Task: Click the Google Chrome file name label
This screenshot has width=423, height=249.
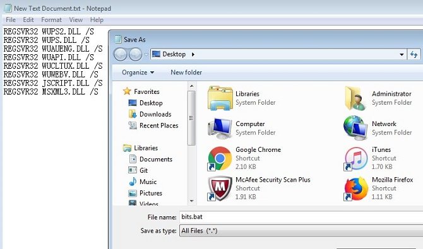Action: [258, 149]
